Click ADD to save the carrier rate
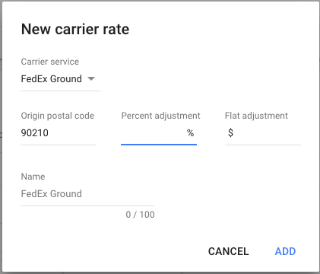Viewport: 320px width, 274px height. [x=285, y=251]
